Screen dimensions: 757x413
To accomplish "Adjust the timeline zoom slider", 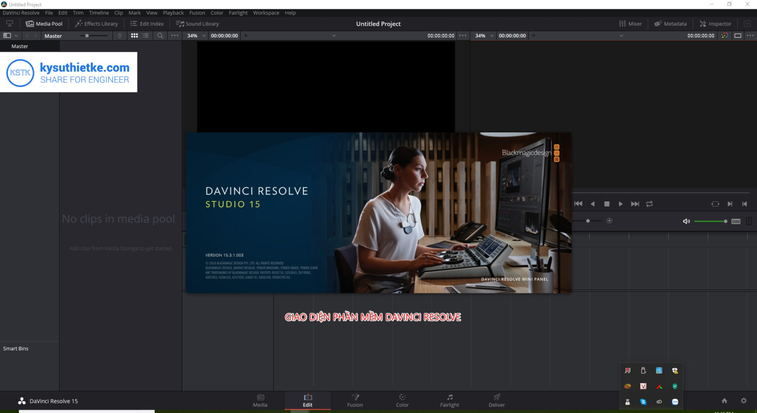I will coord(587,221).
